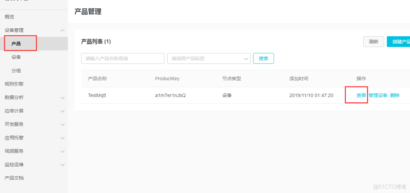Select the TestMqtt product name cell
410x193 pixels.
(97, 95)
